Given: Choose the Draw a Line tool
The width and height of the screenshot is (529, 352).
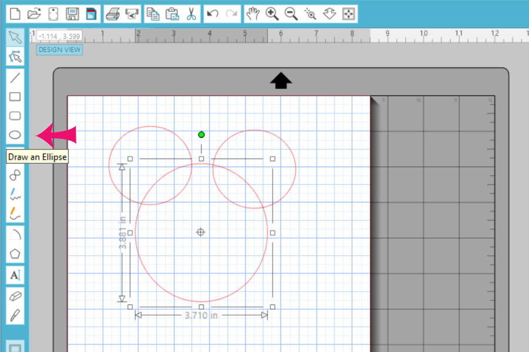Looking at the screenshot, I should coord(15,78).
